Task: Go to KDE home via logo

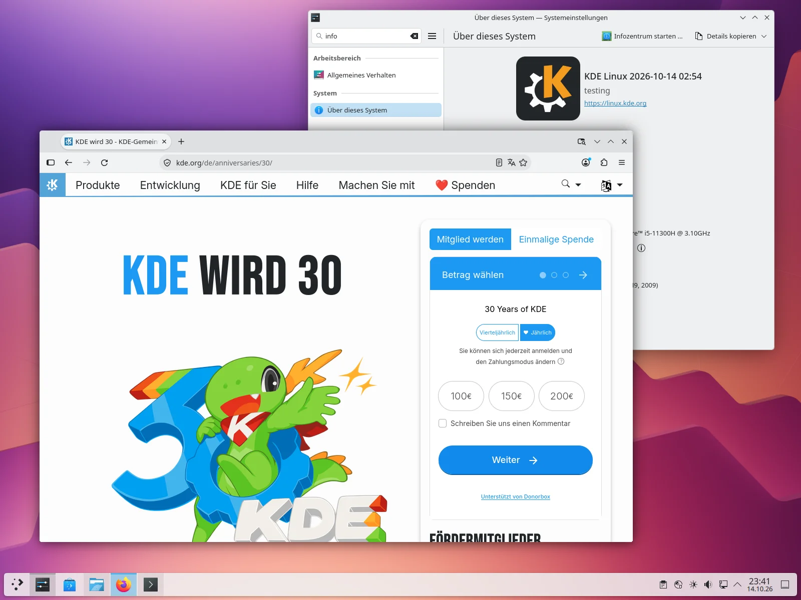Action: 53,185
